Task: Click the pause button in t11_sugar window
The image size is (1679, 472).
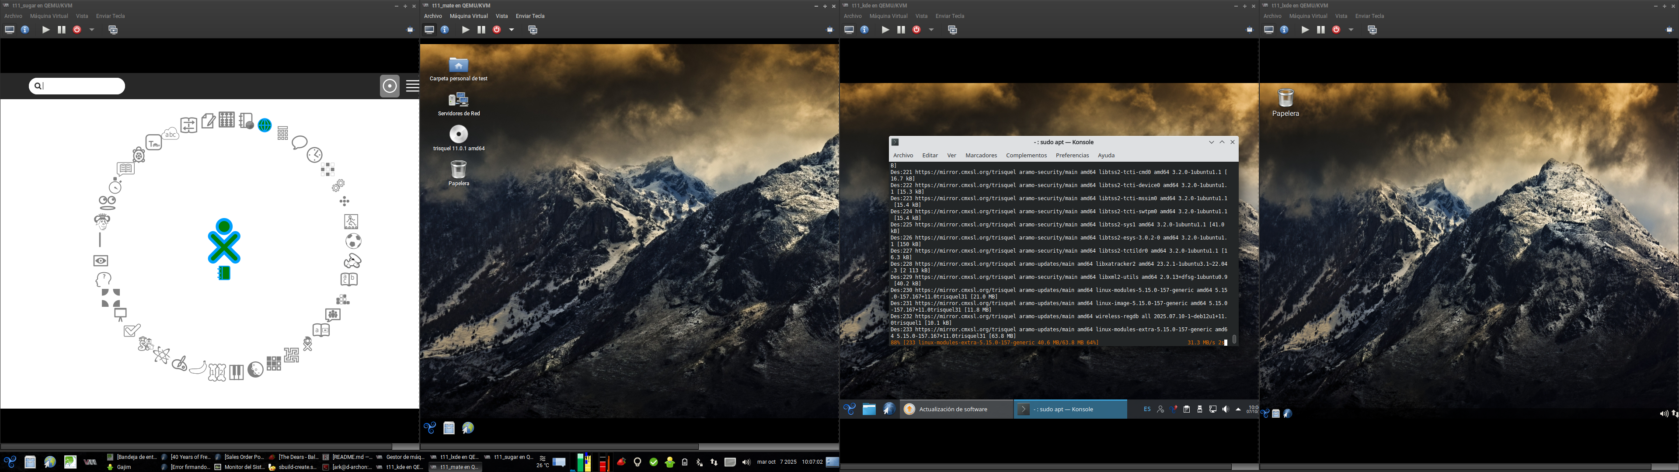Action: 61,30
